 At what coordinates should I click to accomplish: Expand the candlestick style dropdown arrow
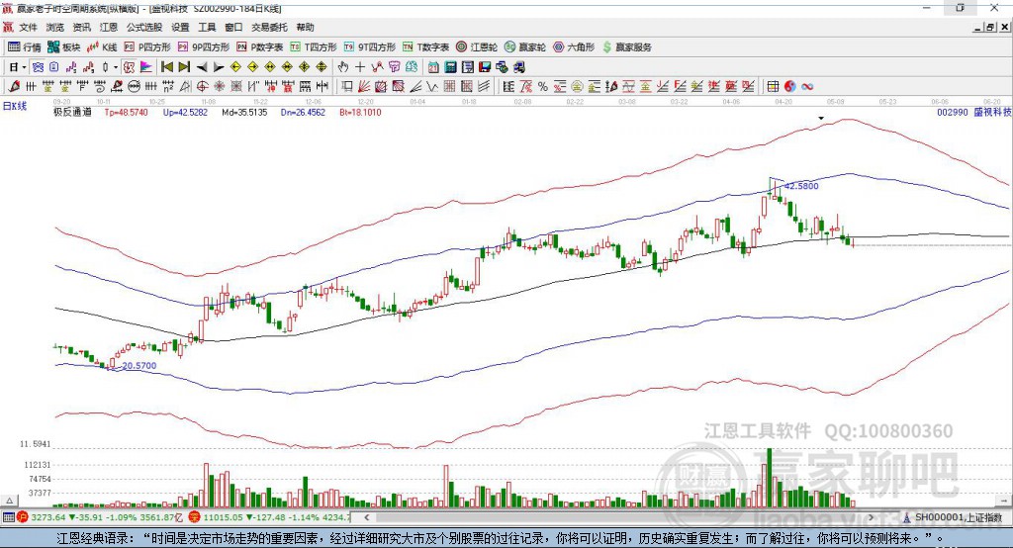(116, 67)
